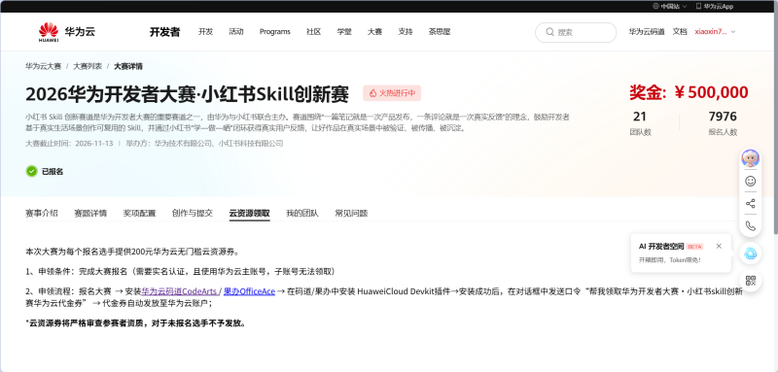
Task: Click the 开发者 heading link
Action: tap(164, 32)
